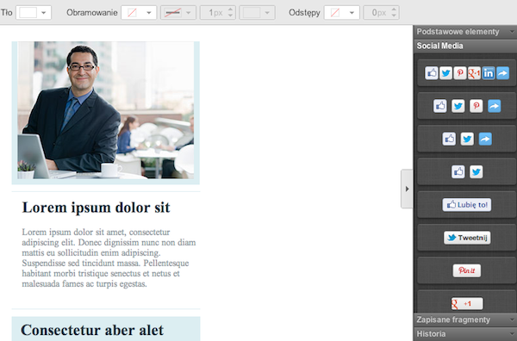Click the LinkedIn icon in the Social Media panel
The height and width of the screenshot is (341, 517).
click(489, 73)
